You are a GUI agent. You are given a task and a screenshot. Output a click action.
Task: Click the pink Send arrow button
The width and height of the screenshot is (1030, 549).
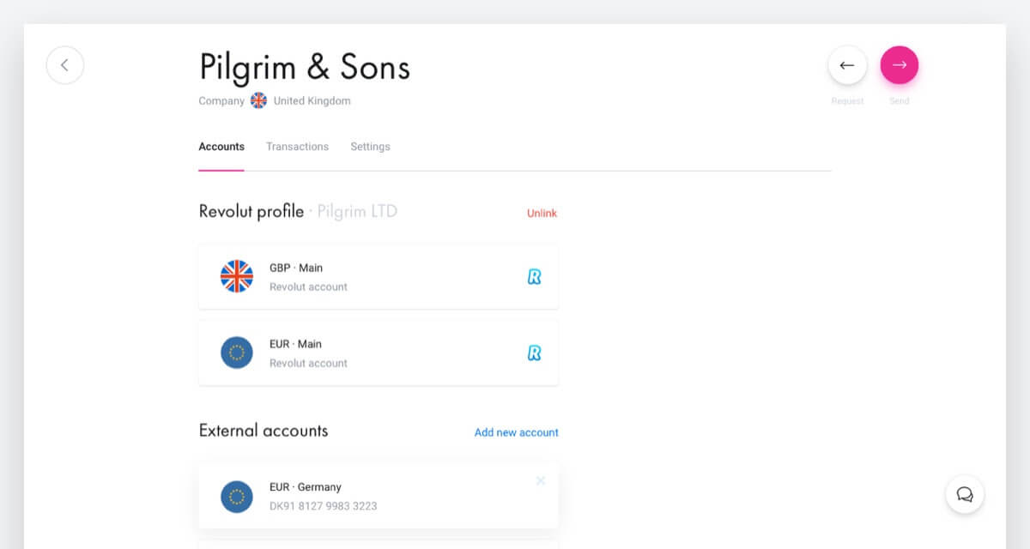[x=899, y=65]
